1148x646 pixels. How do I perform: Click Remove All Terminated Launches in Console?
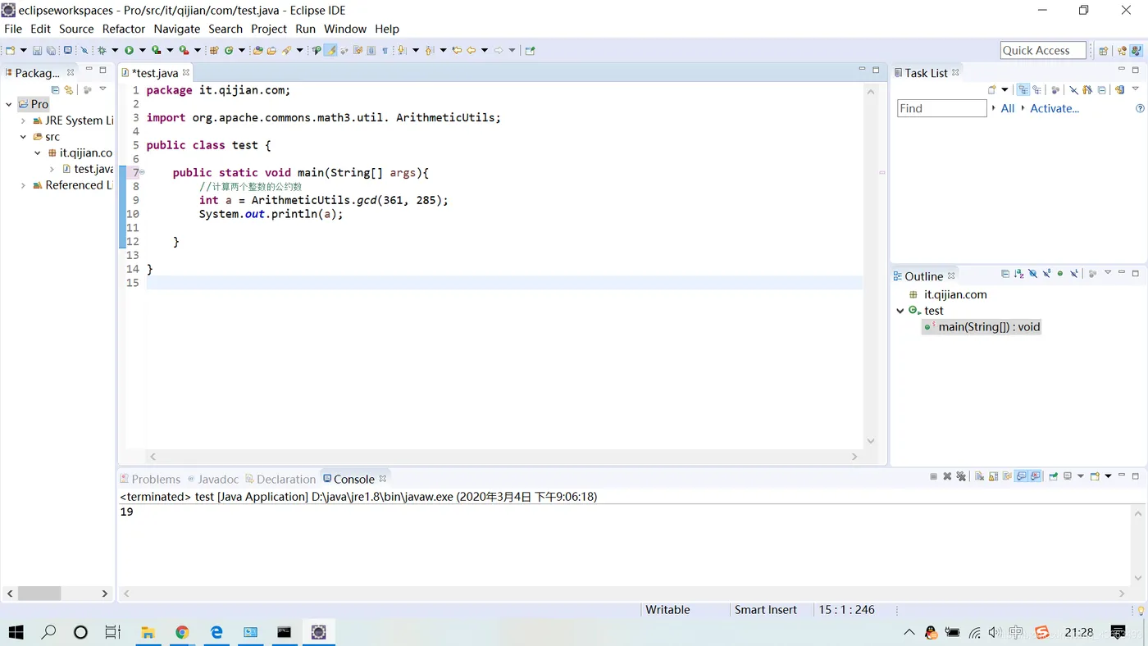coord(961,476)
